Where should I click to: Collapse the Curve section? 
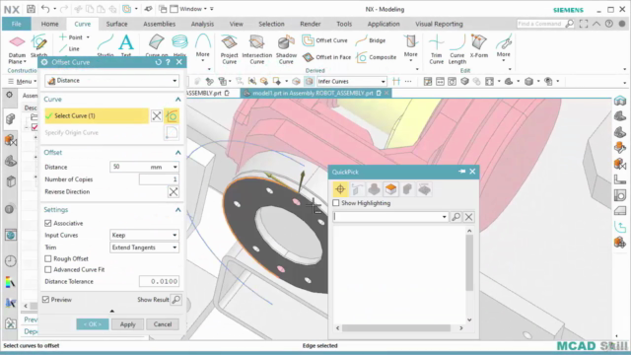point(177,99)
